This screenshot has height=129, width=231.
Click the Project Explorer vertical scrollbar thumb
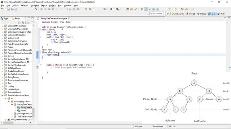coord(33,112)
